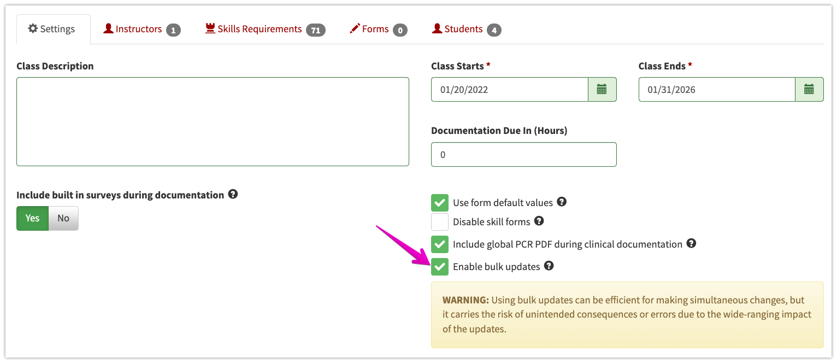This screenshot has width=837, height=363.
Task: Click the help icon next to Use form default values
Action: click(x=562, y=202)
